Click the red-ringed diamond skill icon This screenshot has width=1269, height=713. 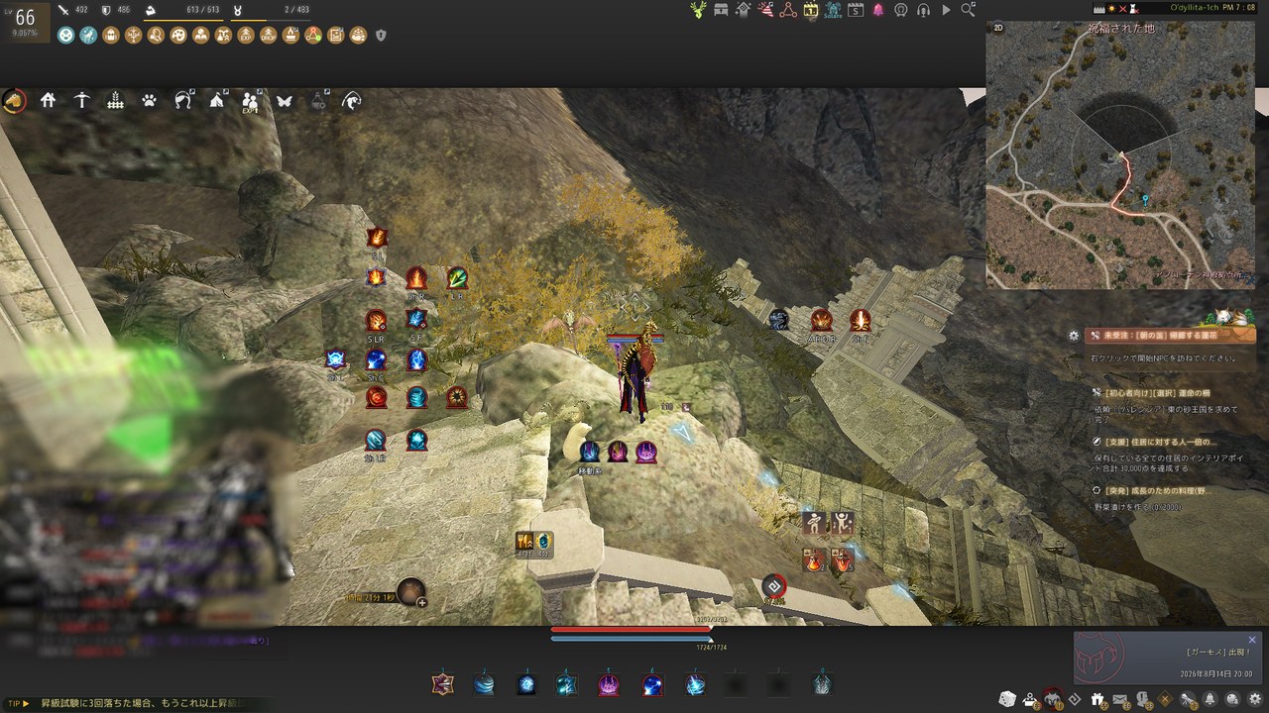coord(773,586)
